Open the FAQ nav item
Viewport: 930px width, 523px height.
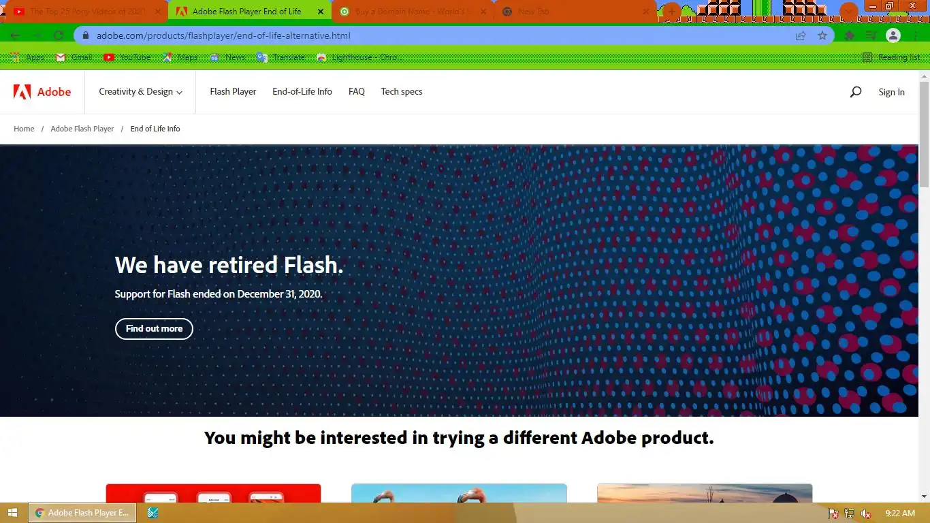357,92
